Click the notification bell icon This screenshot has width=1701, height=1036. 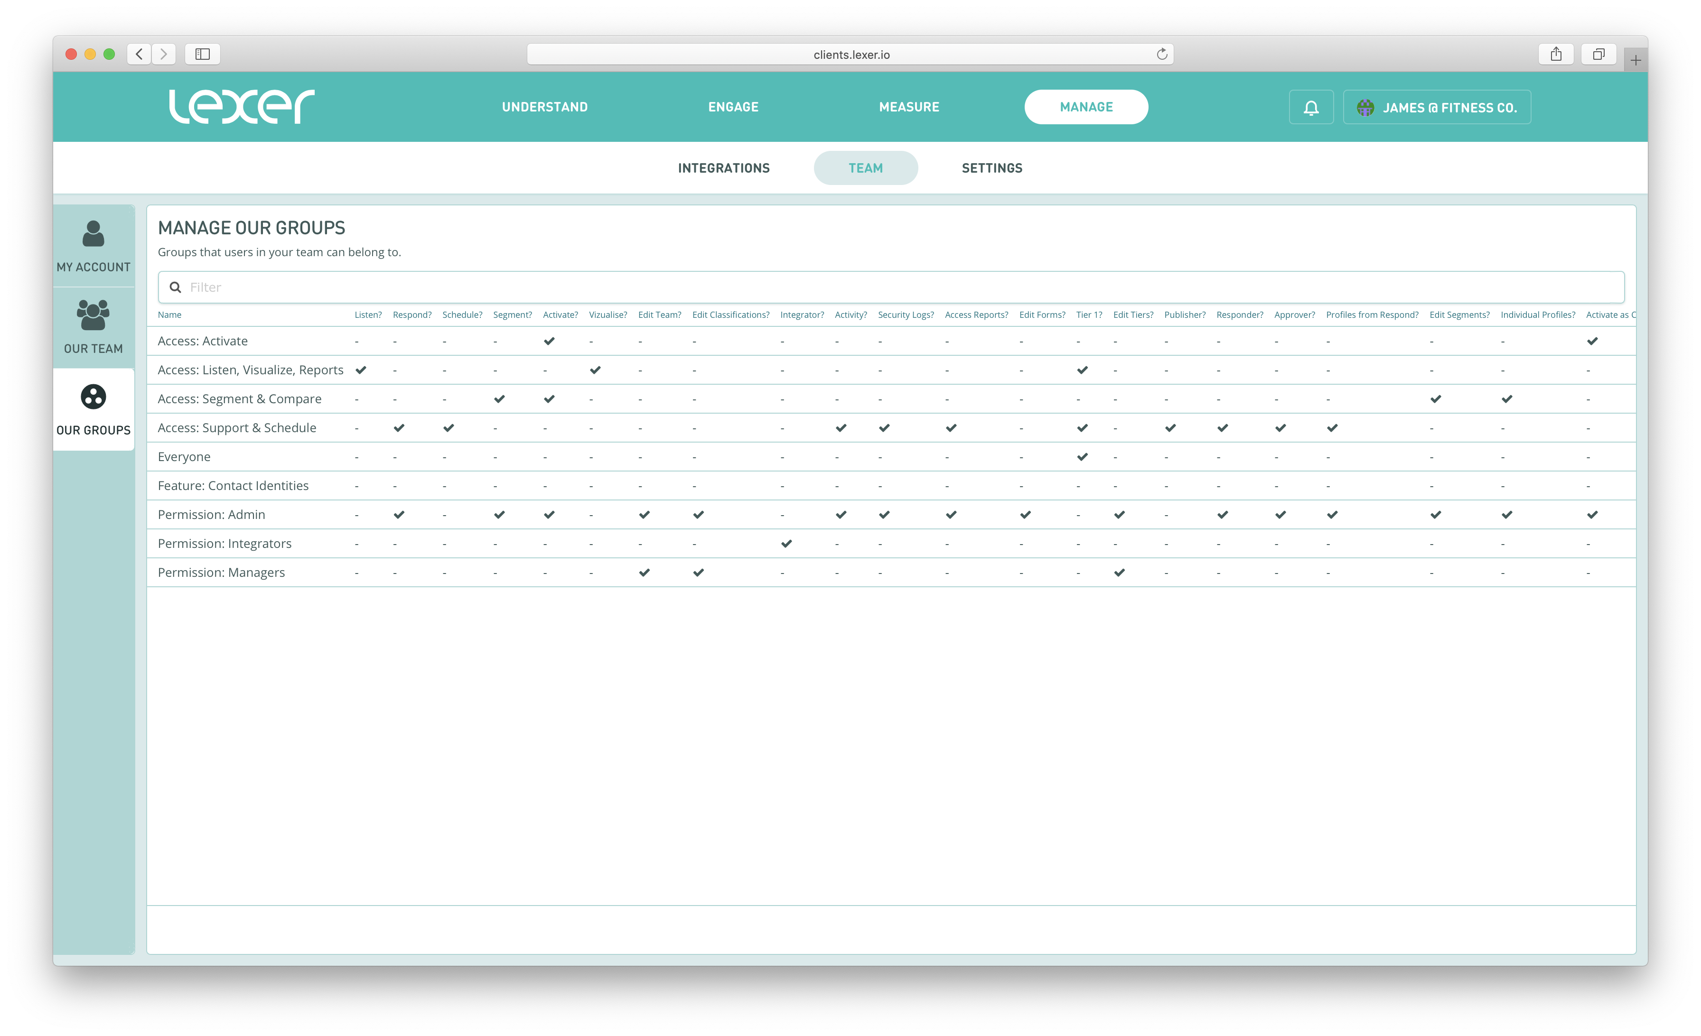point(1310,108)
